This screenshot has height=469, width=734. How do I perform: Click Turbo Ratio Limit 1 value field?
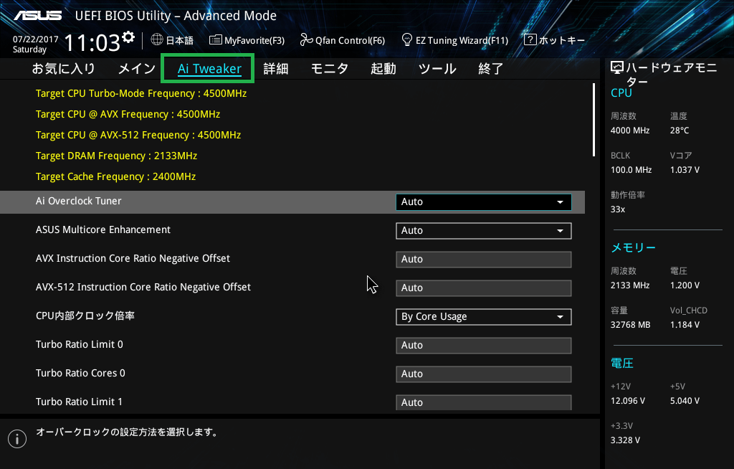(x=484, y=402)
